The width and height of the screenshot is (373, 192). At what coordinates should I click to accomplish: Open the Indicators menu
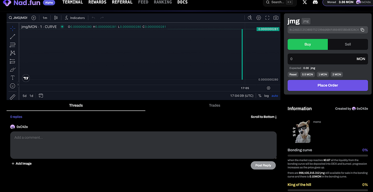click(75, 18)
